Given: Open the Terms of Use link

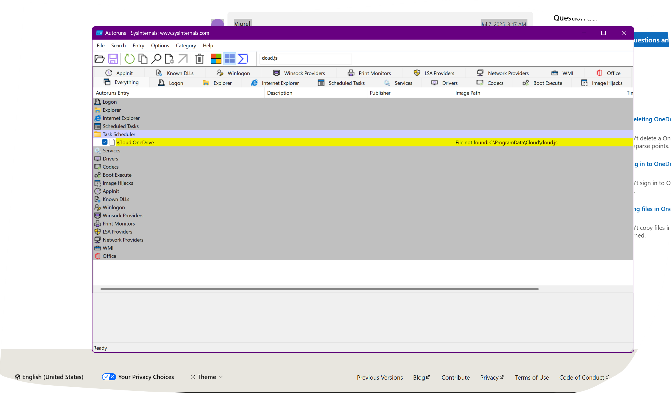Looking at the screenshot, I should [x=532, y=377].
